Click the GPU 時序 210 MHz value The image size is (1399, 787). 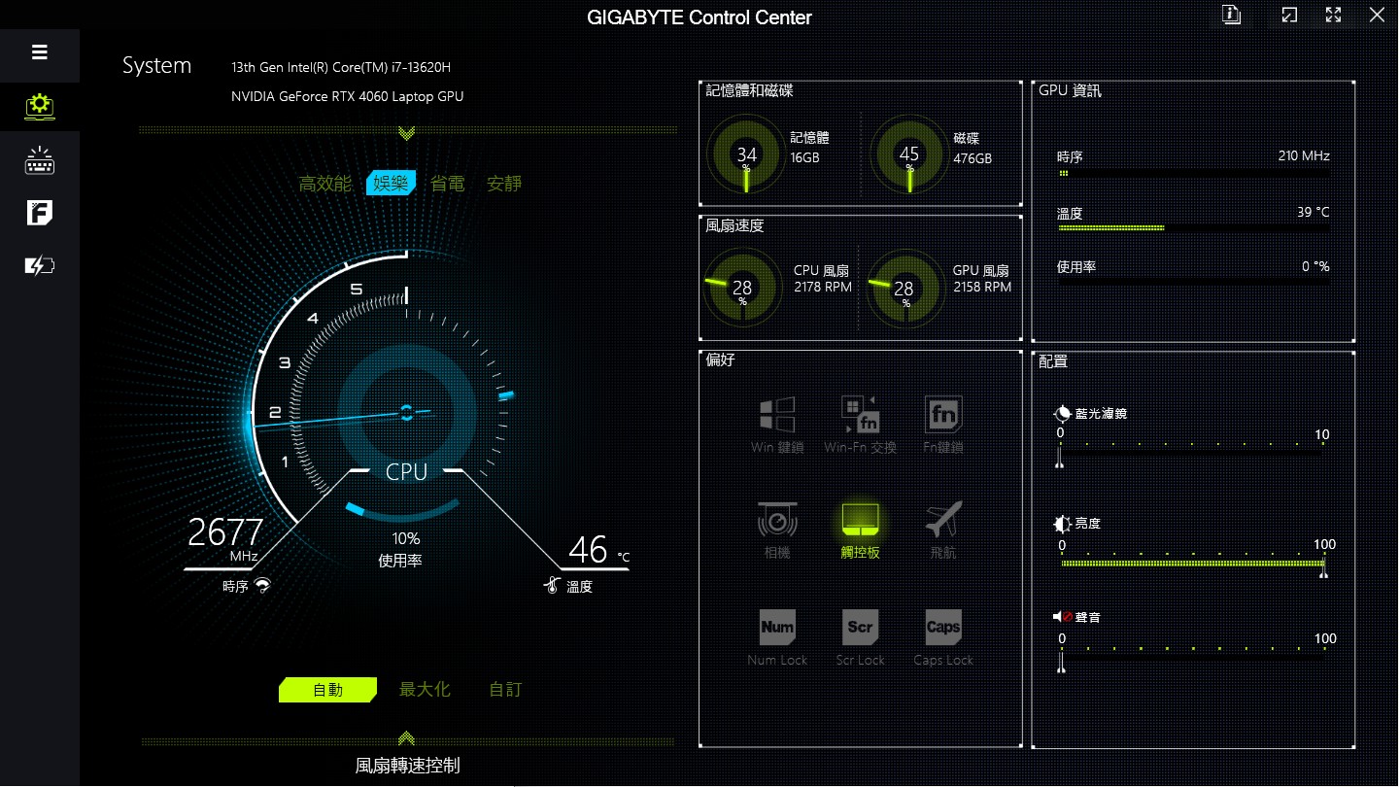point(1304,155)
